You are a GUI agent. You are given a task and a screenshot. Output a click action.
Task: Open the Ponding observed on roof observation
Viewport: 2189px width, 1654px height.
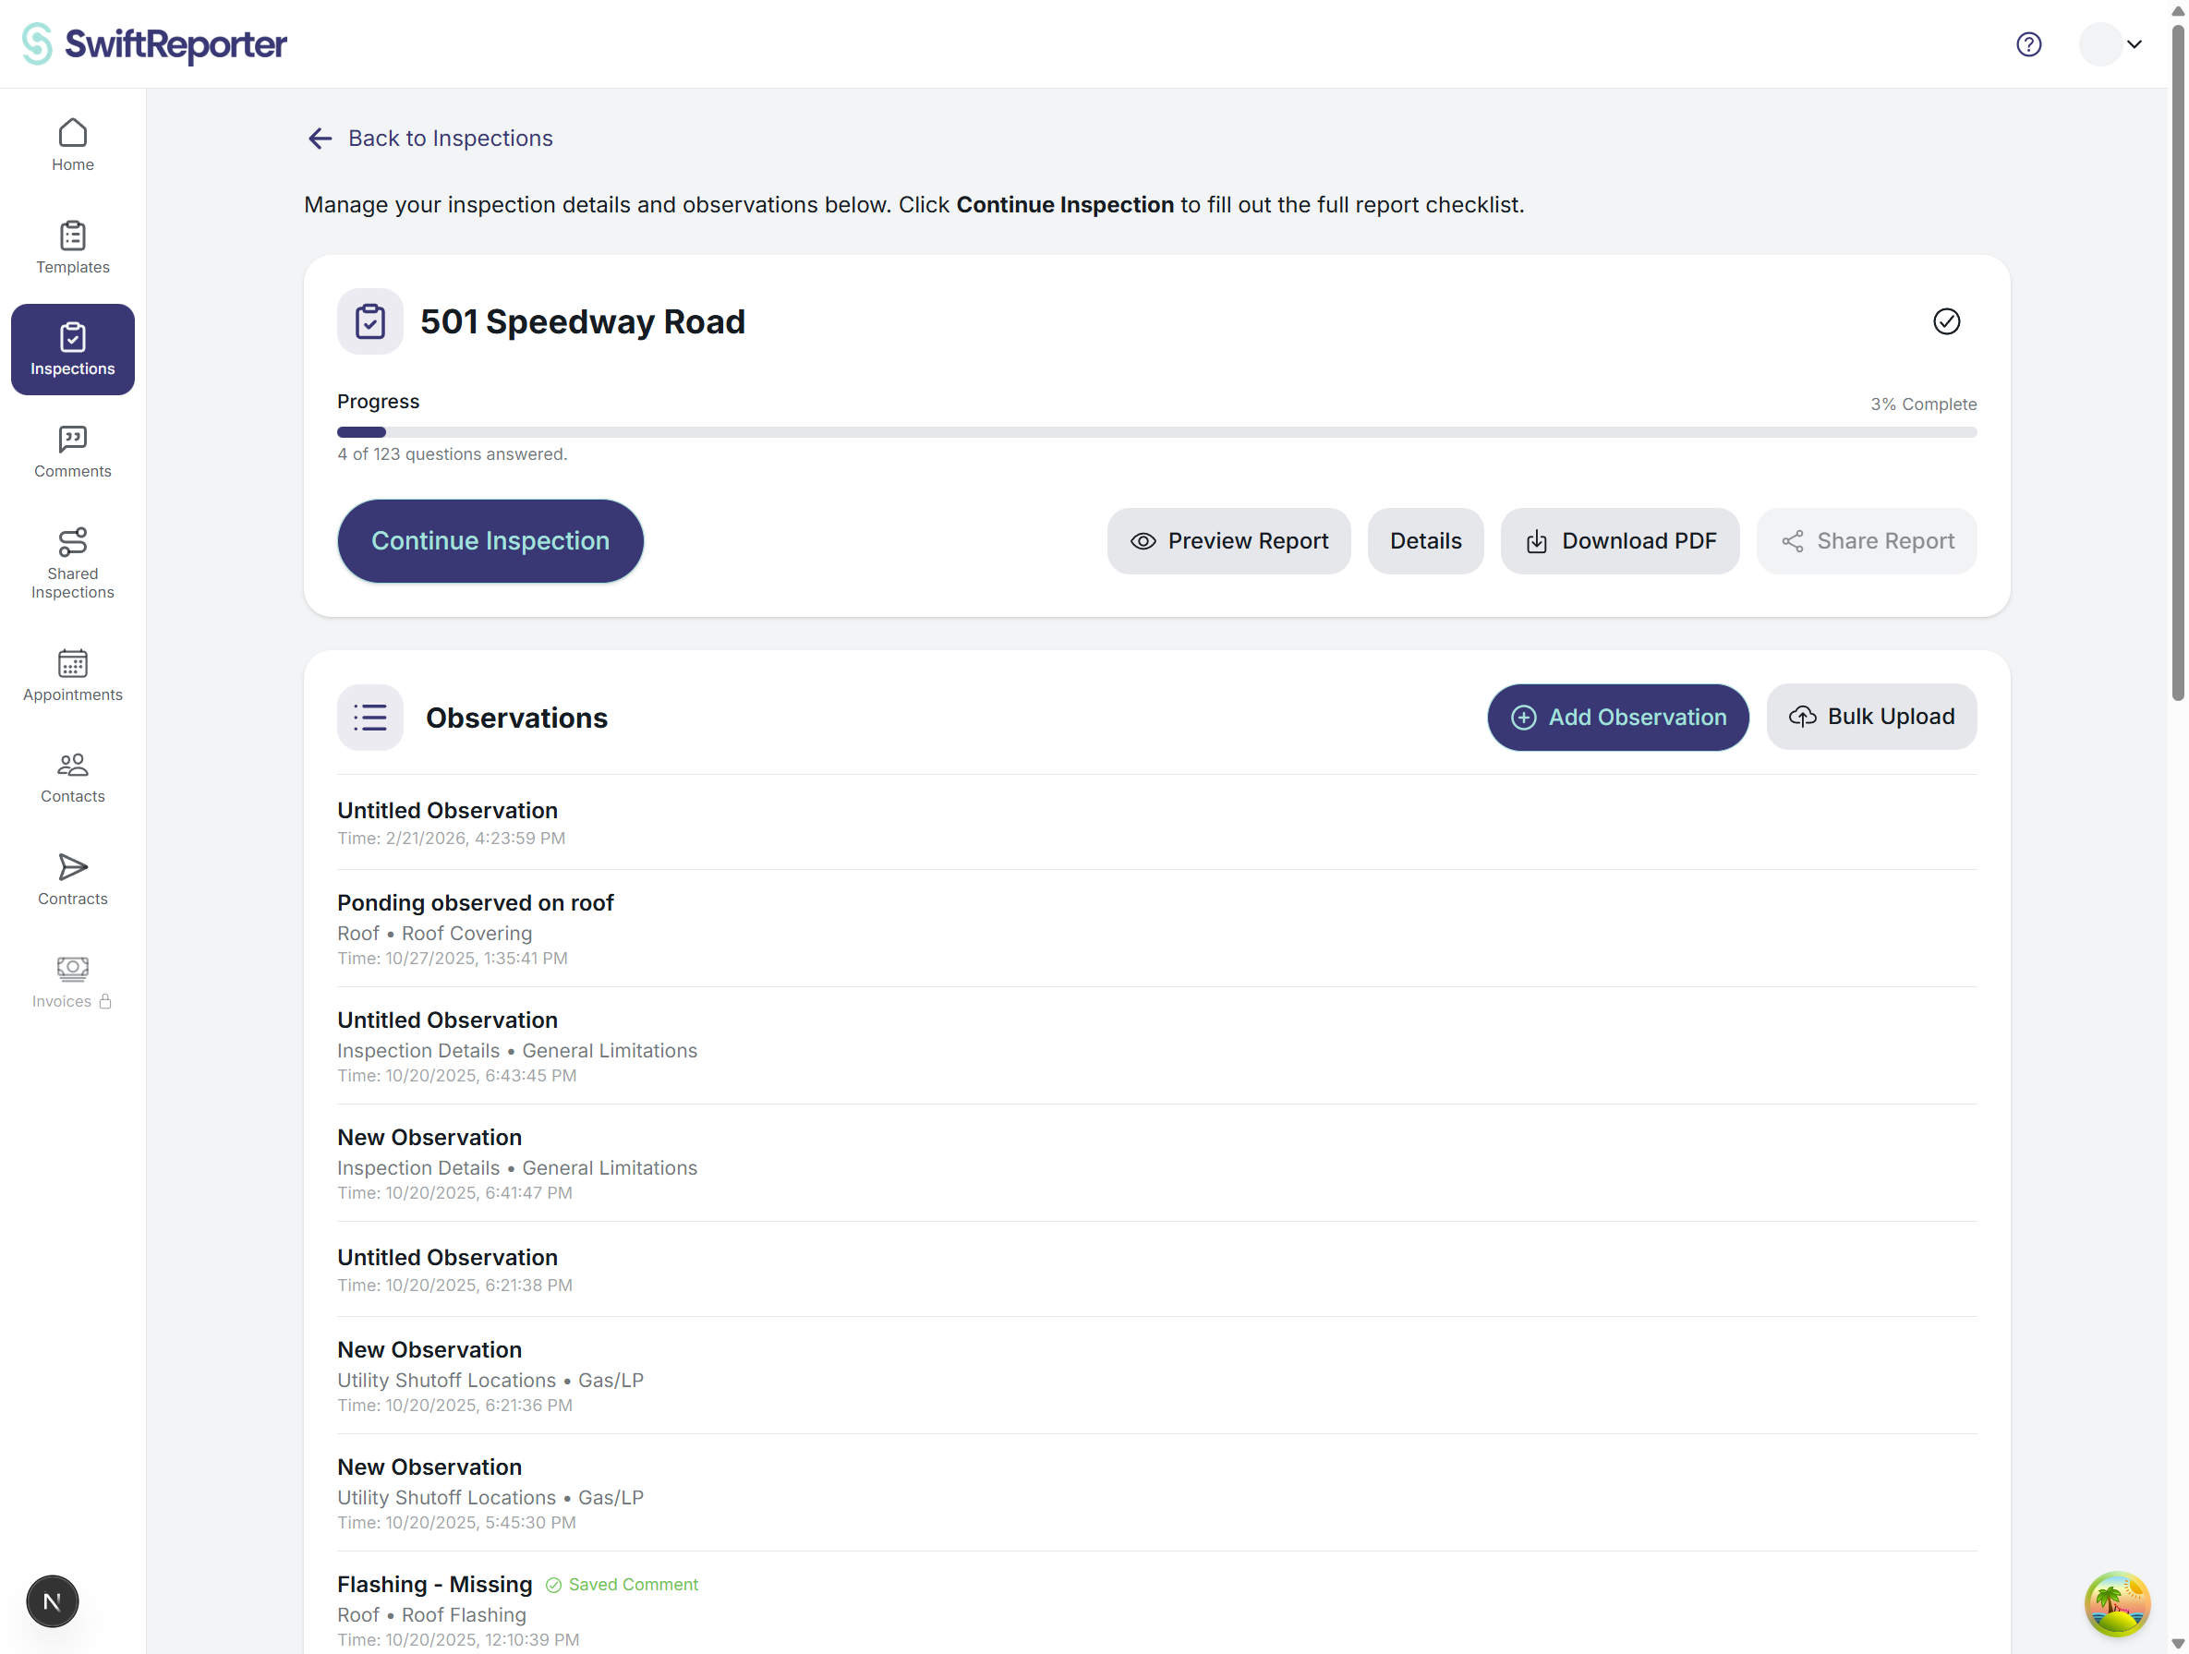point(475,903)
